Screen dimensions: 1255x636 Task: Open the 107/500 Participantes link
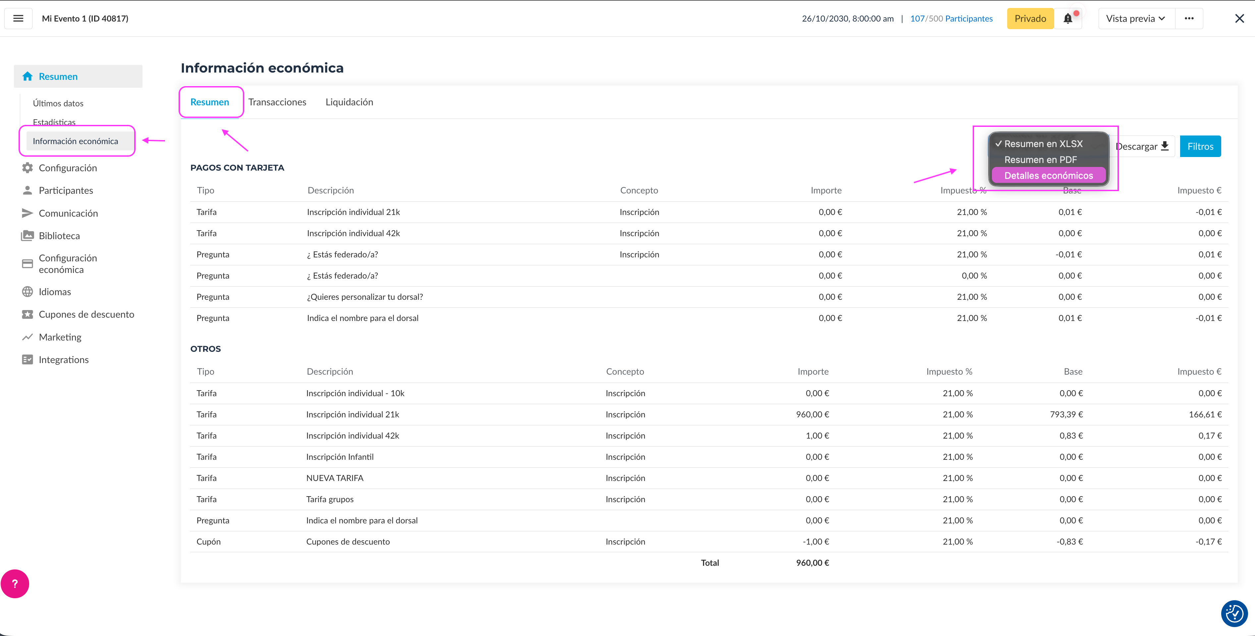click(x=951, y=19)
